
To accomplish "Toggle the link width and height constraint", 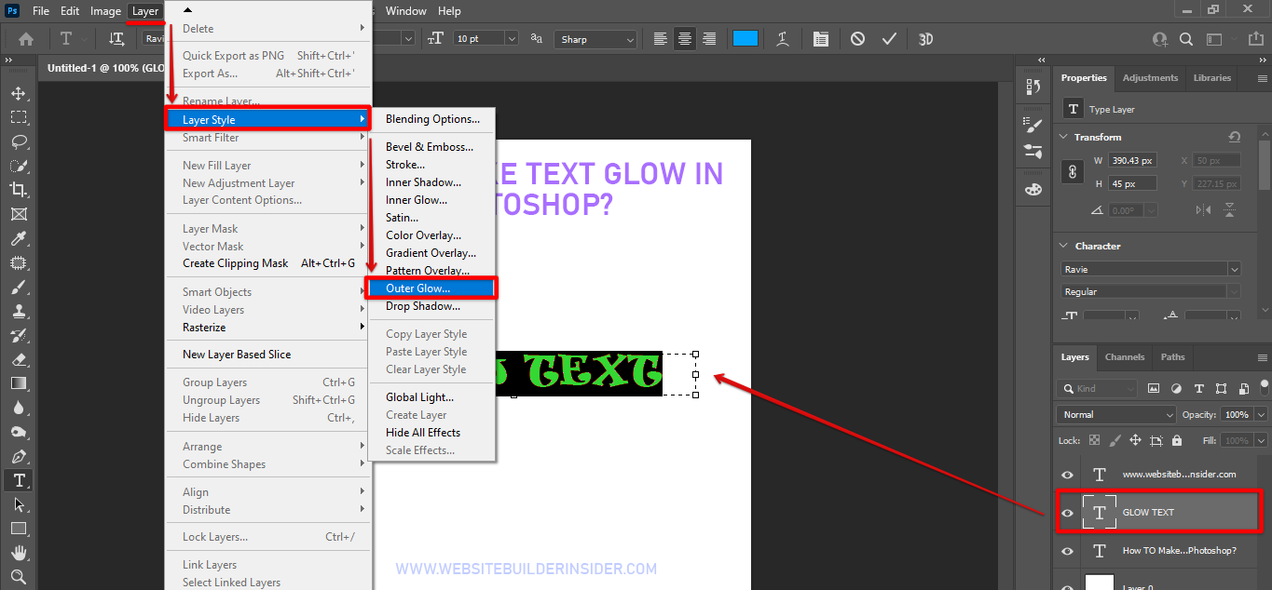I will [x=1073, y=172].
